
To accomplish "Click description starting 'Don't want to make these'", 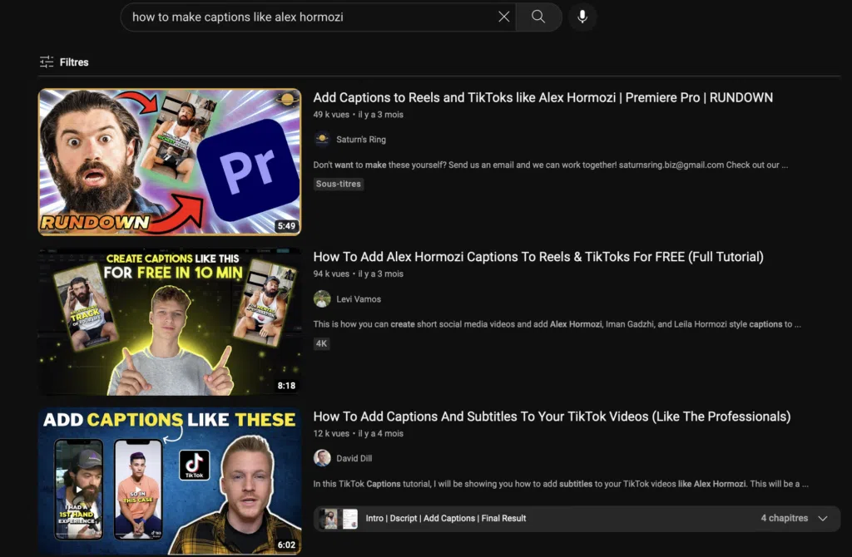I will pyautogui.click(x=551, y=165).
